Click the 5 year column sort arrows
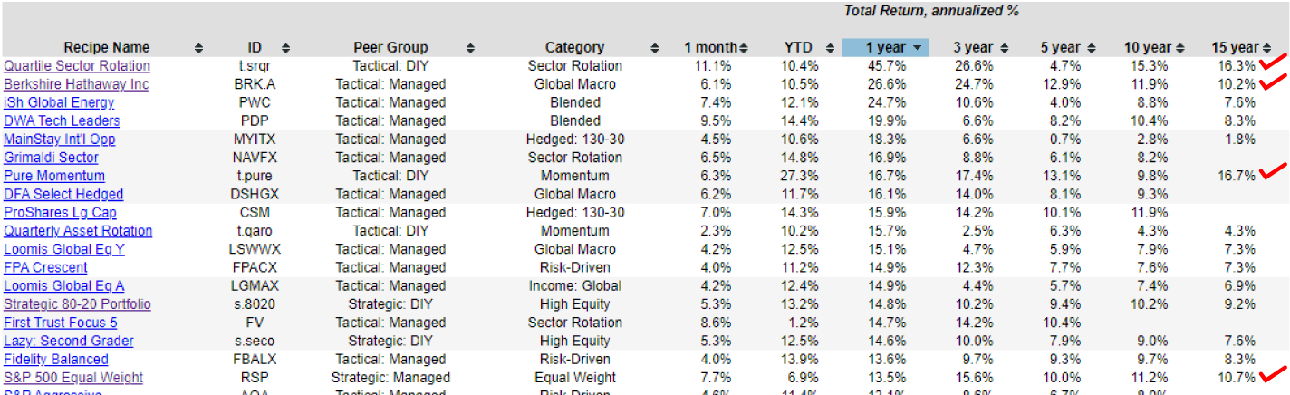Image resolution: width=1290 pixels, height=395 pixels. [1092, 48]
